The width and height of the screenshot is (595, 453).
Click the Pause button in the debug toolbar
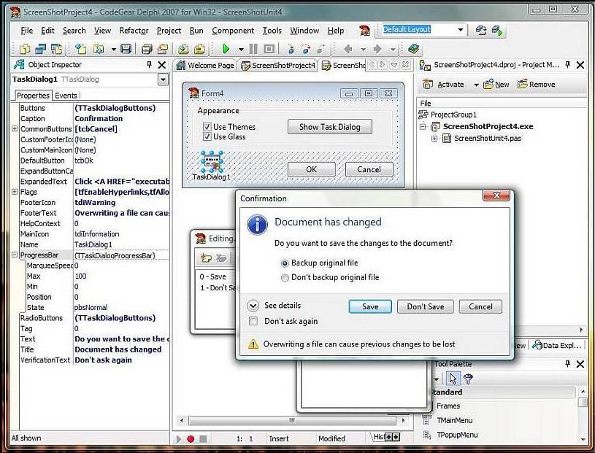253,49
